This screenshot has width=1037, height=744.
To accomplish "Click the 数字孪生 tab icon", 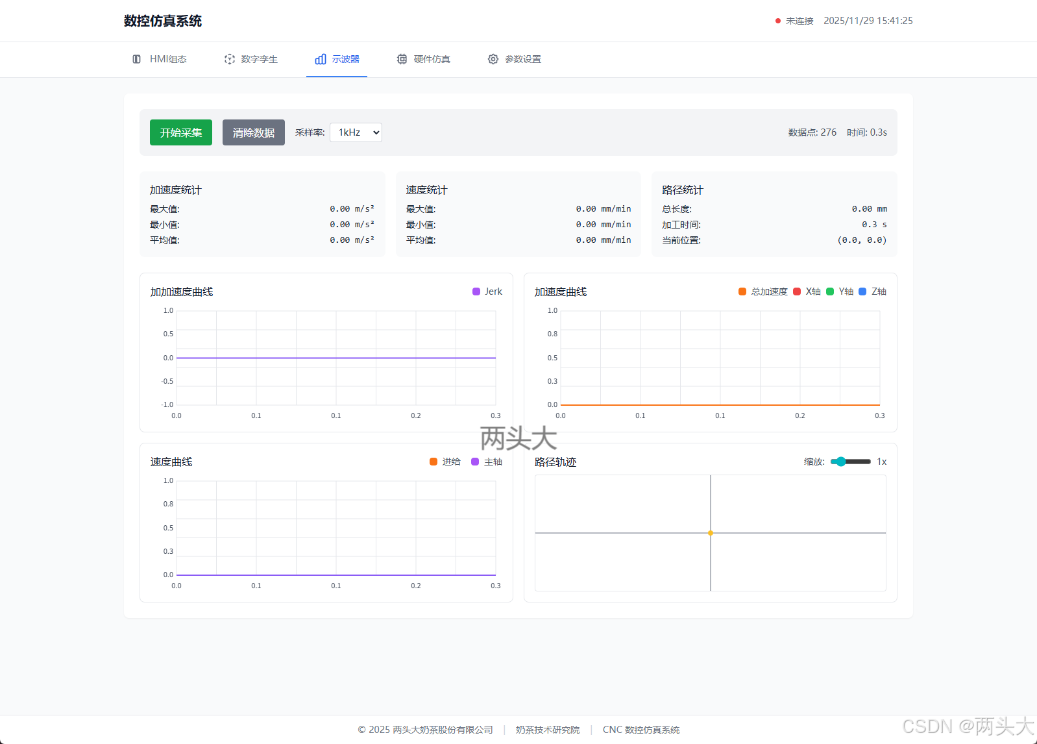I will coord(230,59).
